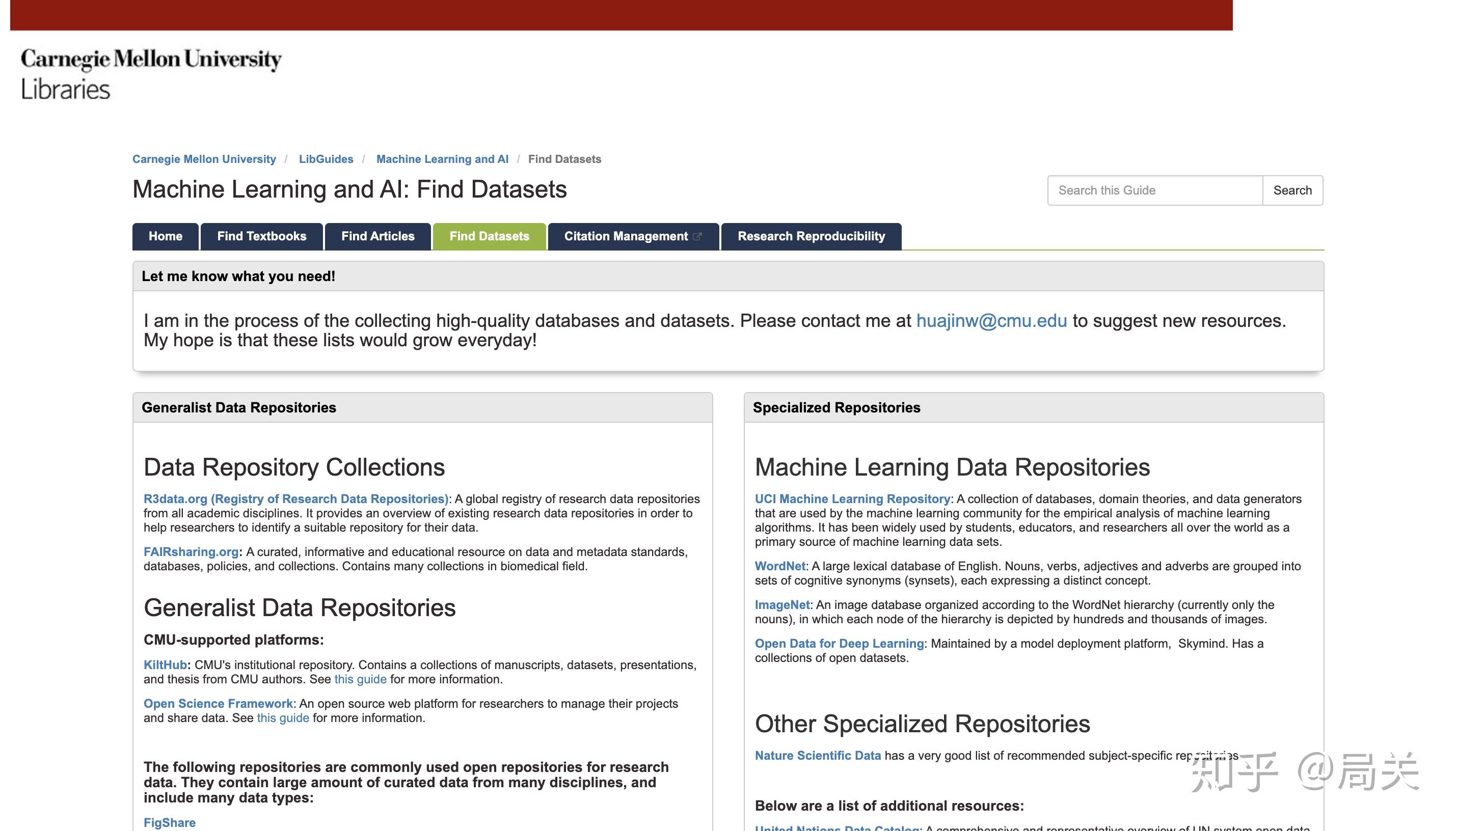1457x831 pixels.
Task: Select the Find Datasets tab
Action: click(x=489, y=236)
